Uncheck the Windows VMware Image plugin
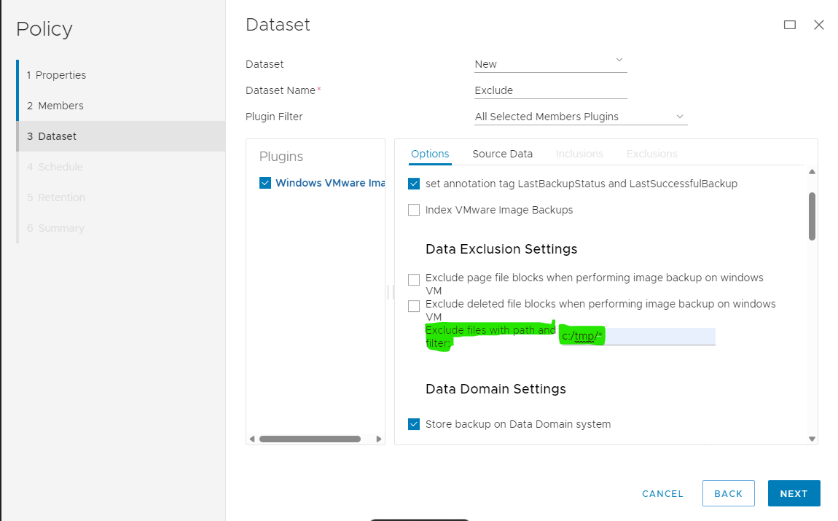The image size is (838, 521). 265,183
